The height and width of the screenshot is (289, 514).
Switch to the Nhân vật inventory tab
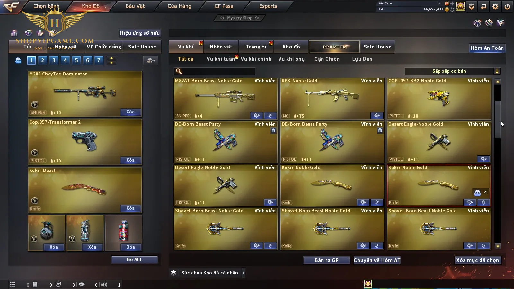point(221,47)
